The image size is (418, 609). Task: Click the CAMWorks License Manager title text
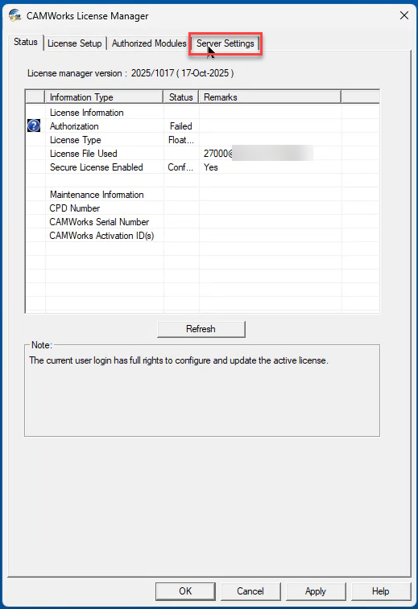[x=88, y=16]
